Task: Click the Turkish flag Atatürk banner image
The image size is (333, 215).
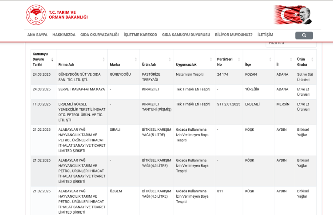Action: pos(293,15)
